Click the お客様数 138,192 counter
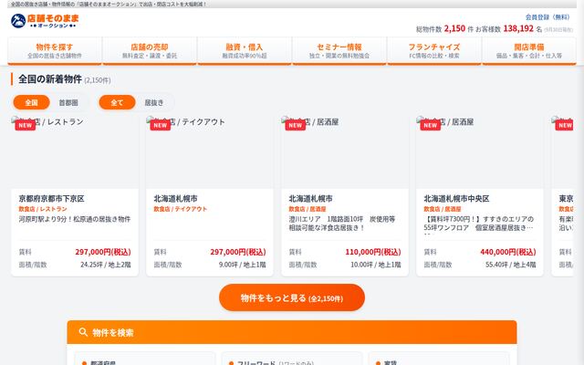This screenshot has height=365, width=584. click(x=508, y=28)
